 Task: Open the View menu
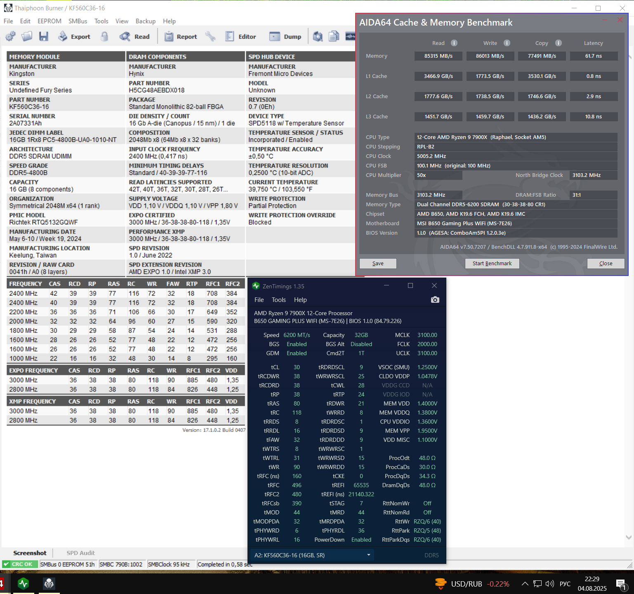pyautogui.click(x=122, y=21)
